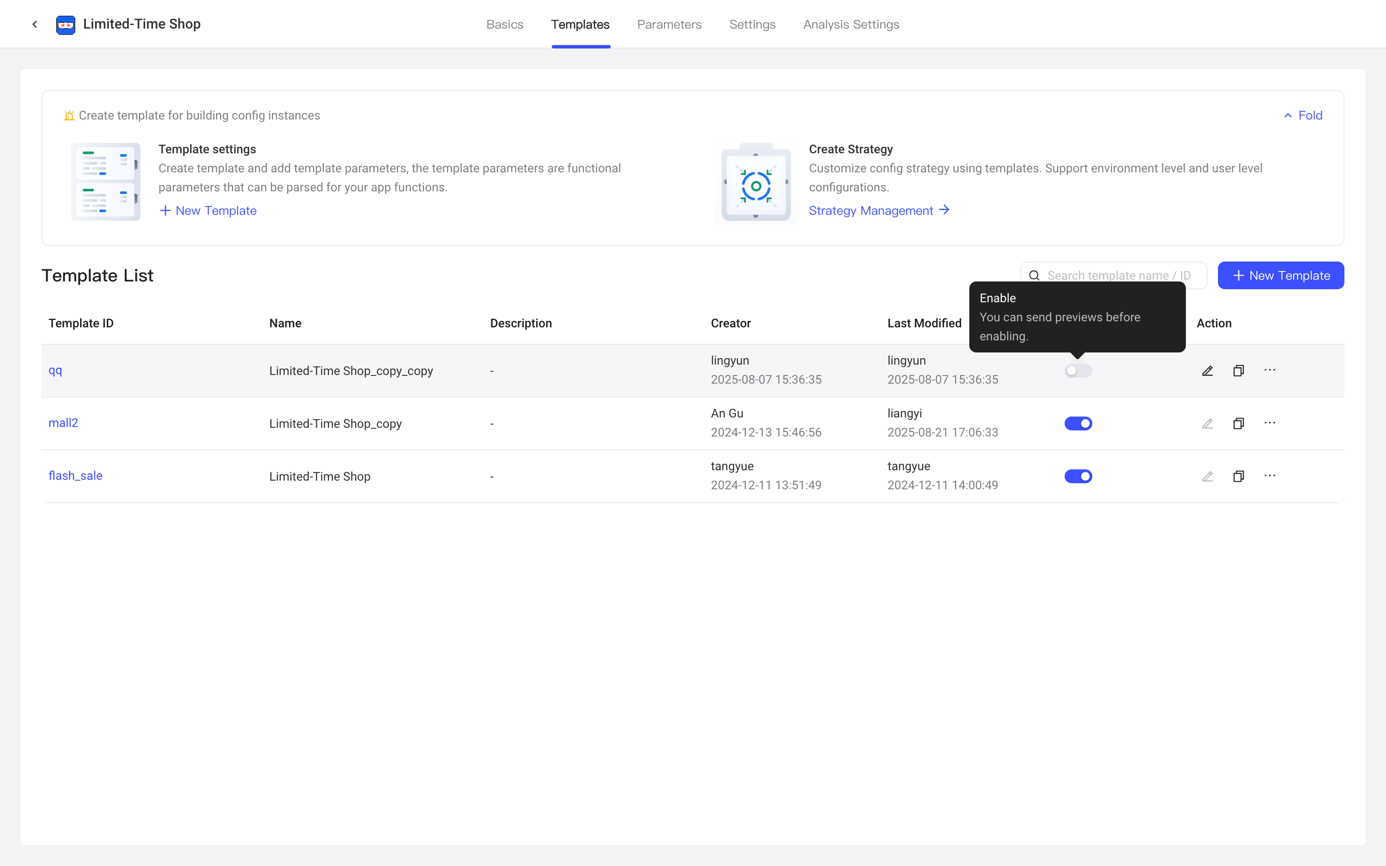This screenshot has height=866, width=1386.
Task: Click the search magnifier icon
Action: click(1034, 275)
